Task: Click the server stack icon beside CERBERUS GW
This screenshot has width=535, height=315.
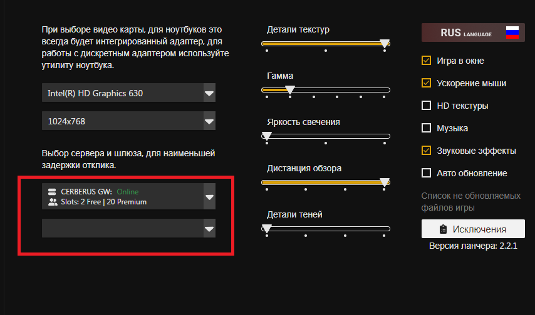Action: [x=53, y=192]
